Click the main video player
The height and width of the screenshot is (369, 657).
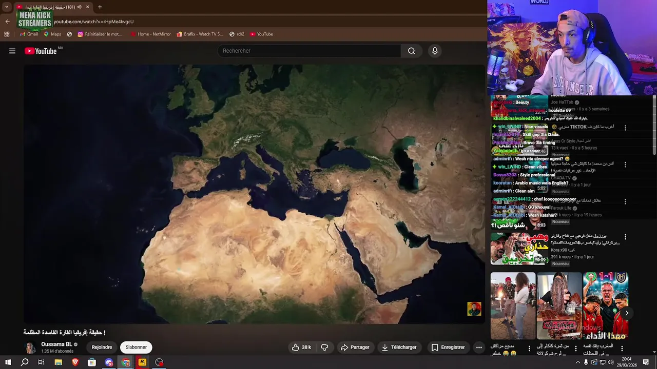tap(254, 194)
